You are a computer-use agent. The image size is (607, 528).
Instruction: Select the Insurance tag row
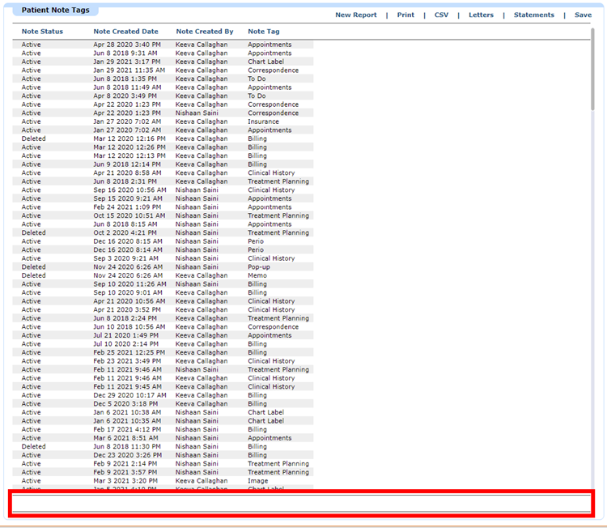pos(163,121)
